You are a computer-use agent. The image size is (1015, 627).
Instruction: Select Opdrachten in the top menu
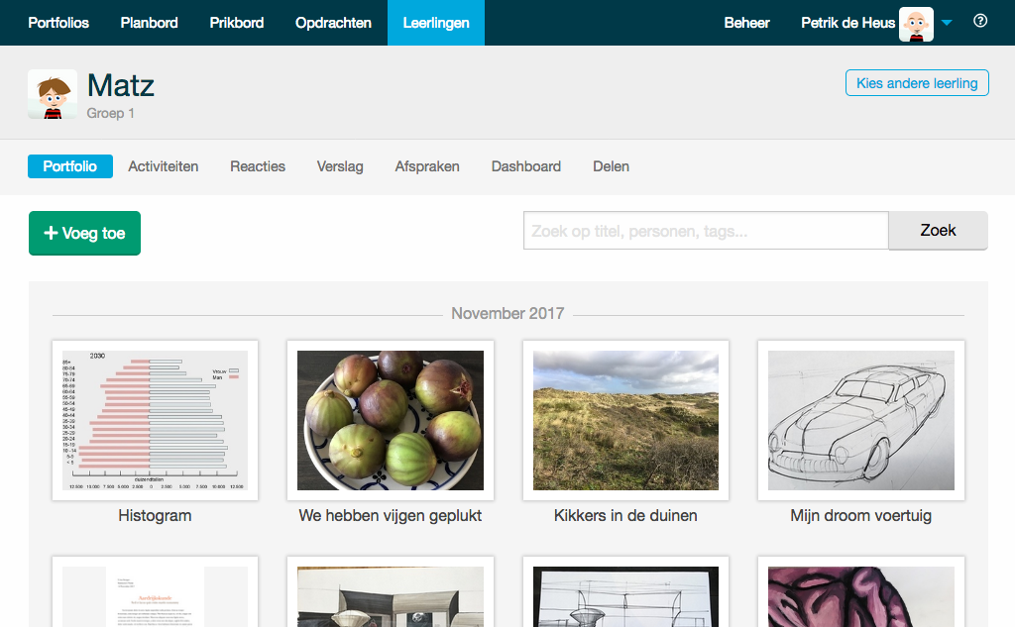333,23
